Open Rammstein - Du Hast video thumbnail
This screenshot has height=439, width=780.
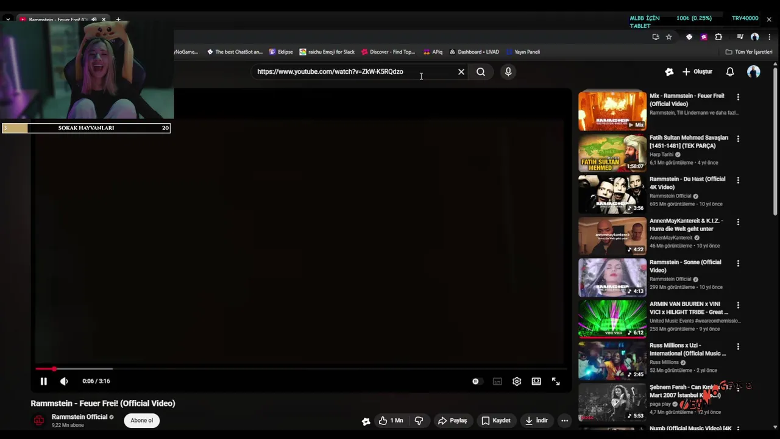point(612,194)
